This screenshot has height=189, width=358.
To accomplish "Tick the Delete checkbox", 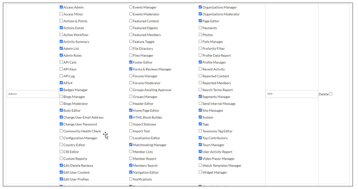I will pyautogui.click(x=331, y=94).
